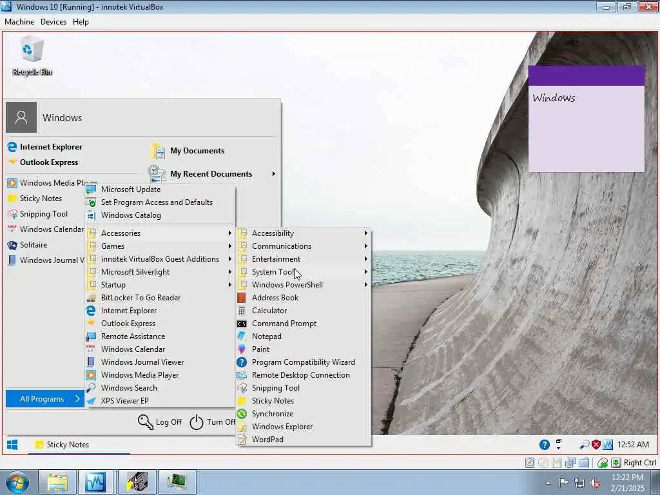
Task: Expand the Microsoft Silverlight folder
Action: pos(160,272)
